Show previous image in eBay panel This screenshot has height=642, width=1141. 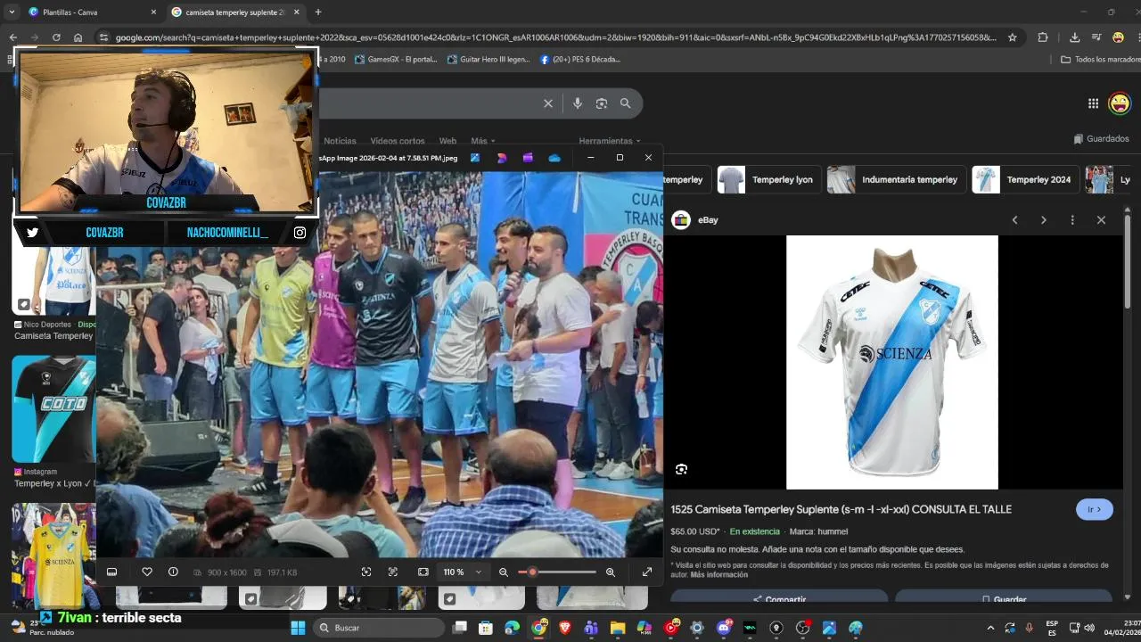coord(1014,220)
